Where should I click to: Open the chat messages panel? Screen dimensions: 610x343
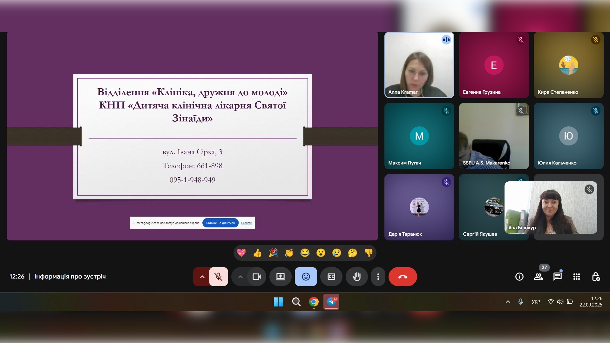(557, 277)
